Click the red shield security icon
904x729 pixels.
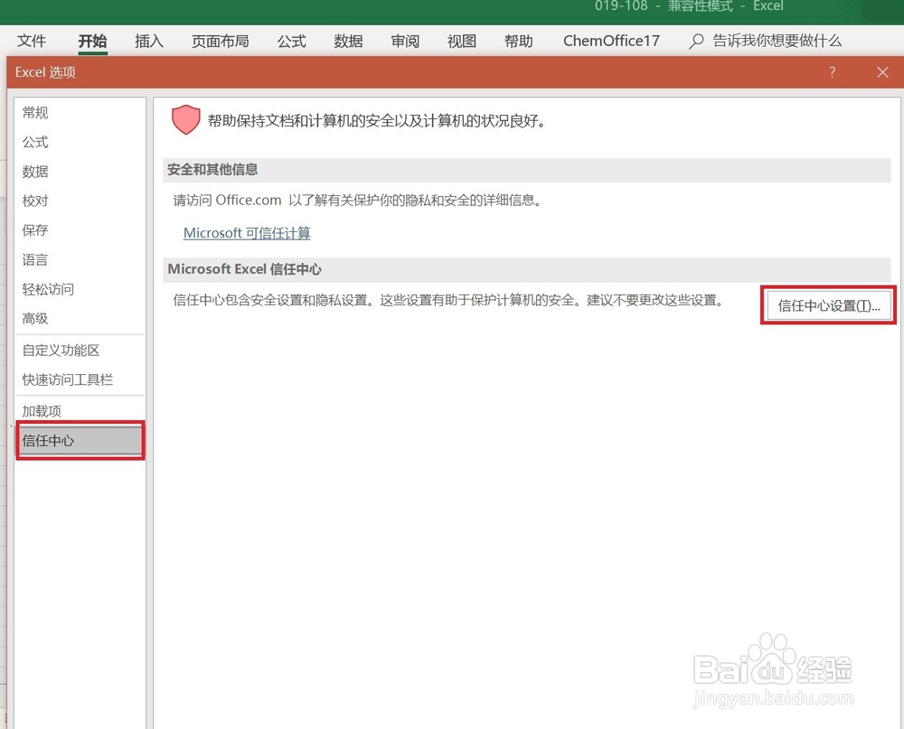tap(185, 120)
